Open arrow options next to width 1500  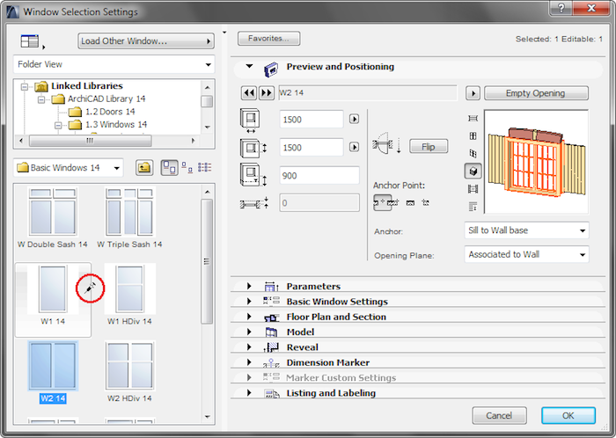tap(354, 119)
